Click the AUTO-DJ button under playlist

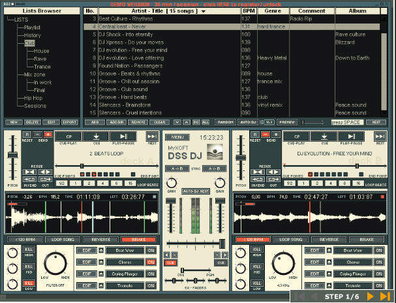pos(248,122)
